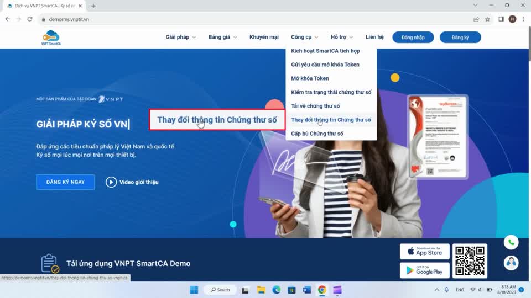Click the battery tray icon
Viewport: 531px width, 298px height.
coord(490,290)
